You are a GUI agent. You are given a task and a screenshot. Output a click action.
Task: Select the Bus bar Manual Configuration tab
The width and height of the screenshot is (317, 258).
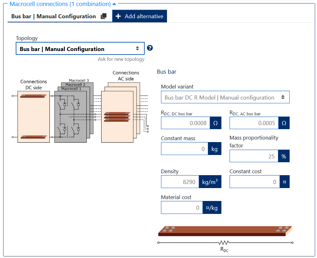click(x=53, y=16)
